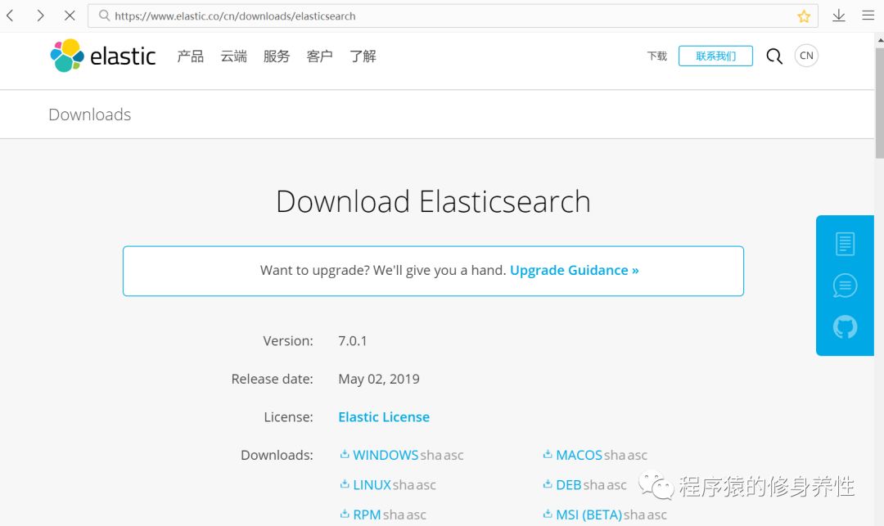This screenshot has width=884, height=526.
Task: Click the 联系我们 button
Action: 715,56
